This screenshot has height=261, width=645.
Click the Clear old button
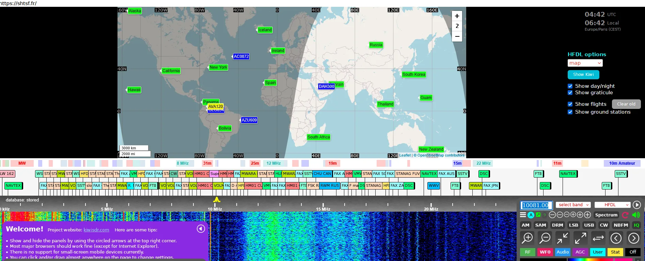coord(626,104)
